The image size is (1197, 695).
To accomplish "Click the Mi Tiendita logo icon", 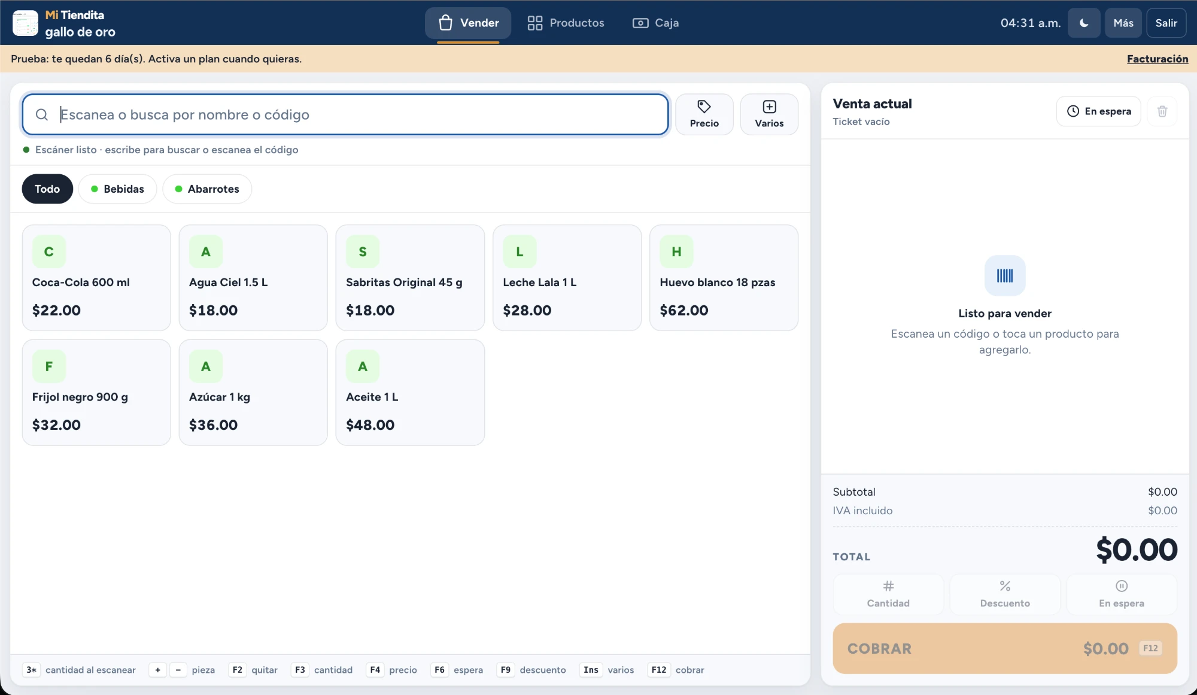I will (x=25, y=23).
